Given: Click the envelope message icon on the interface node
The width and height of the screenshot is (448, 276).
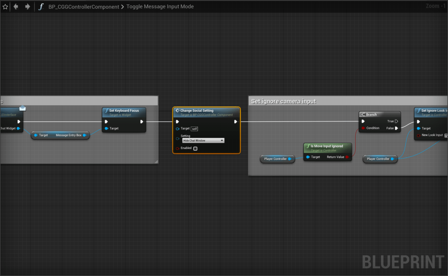Looking at the screenshot, I should [x=22, y=108].
